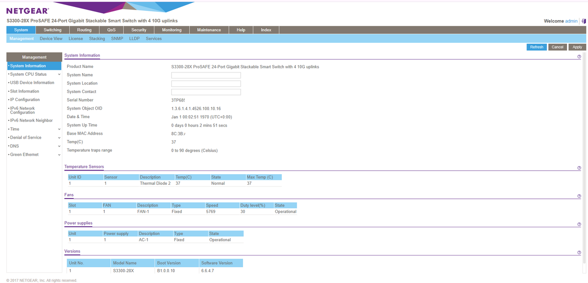588x283 pixels.
Task: Open the Help main tab
Action: click(241, 30)
